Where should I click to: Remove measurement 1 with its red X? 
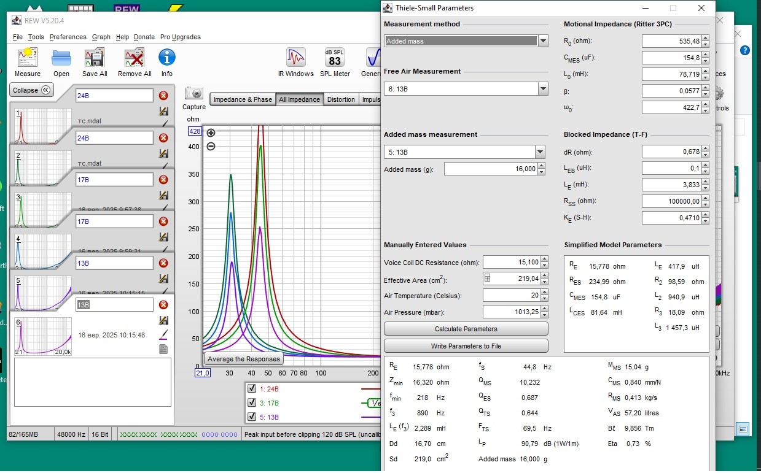pyautogui.click(x=163, y=96)
